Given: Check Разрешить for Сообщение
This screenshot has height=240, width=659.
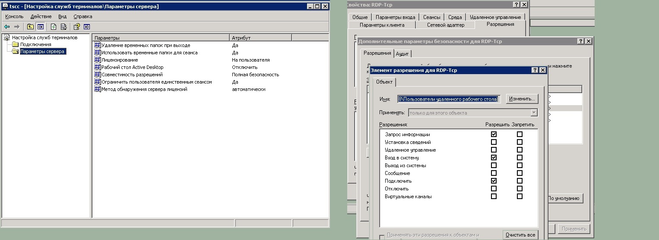Looking at the screenshot, I should [x=494, y=173].
